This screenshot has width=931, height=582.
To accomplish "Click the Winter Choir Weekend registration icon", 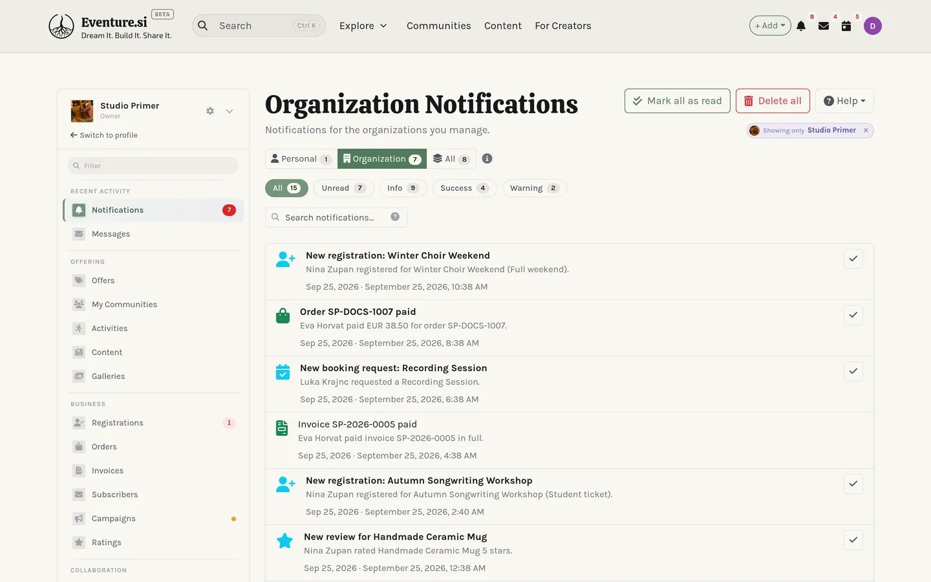I will 285,259.
